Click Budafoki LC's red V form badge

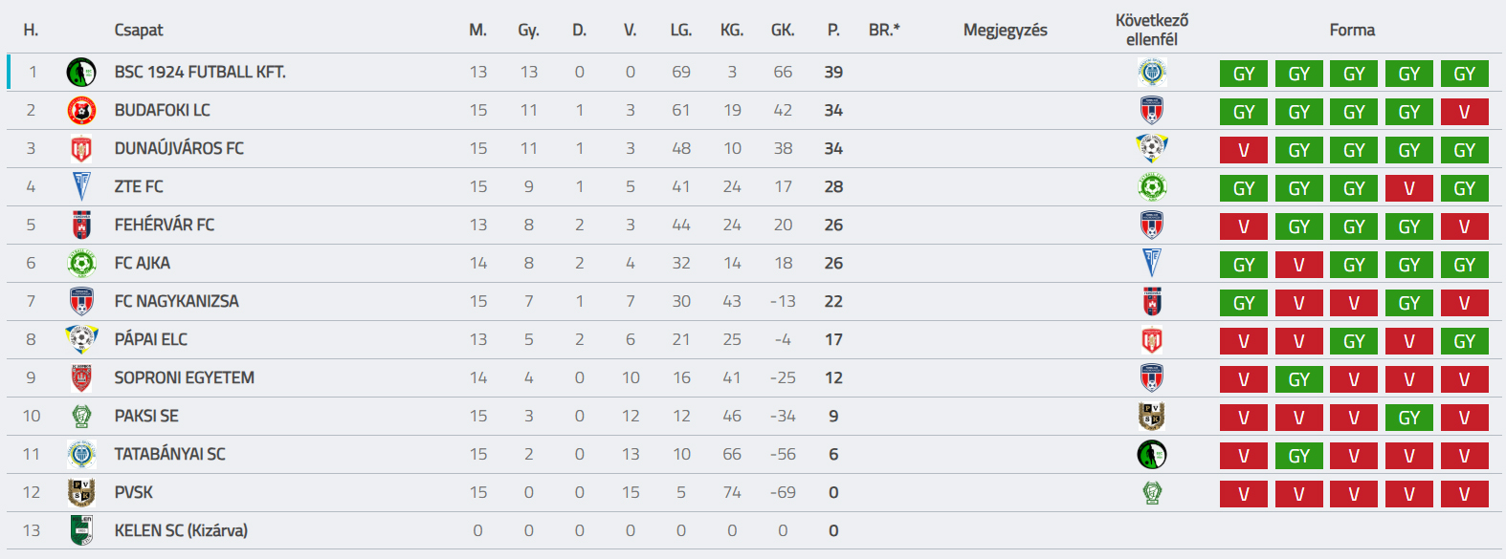[1465, 111]
